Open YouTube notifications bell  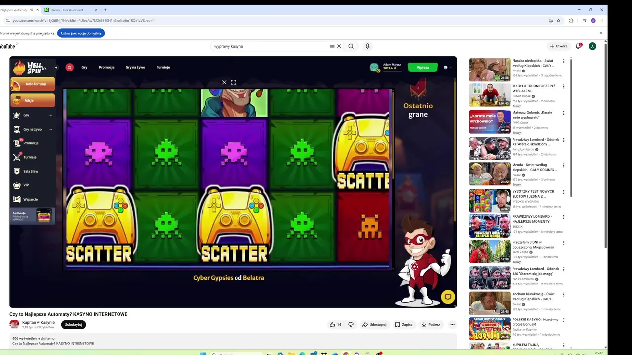[578, 46]
